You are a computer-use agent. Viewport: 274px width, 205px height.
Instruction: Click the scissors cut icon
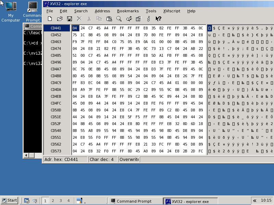point(89,19)
